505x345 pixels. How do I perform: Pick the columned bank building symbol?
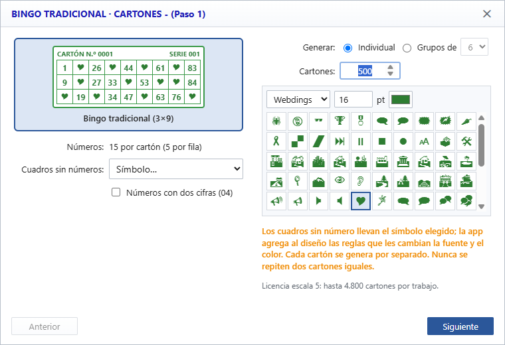[x=403, y=161]
